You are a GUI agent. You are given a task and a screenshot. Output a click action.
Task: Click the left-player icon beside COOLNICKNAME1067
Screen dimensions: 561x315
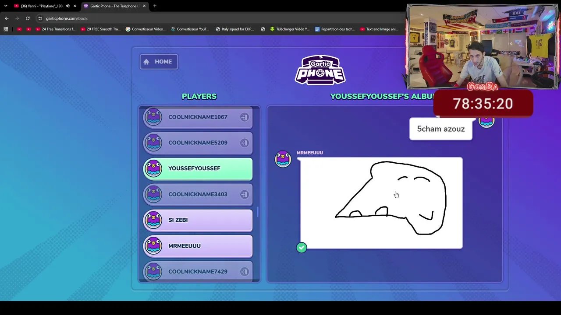coord(244,117)
